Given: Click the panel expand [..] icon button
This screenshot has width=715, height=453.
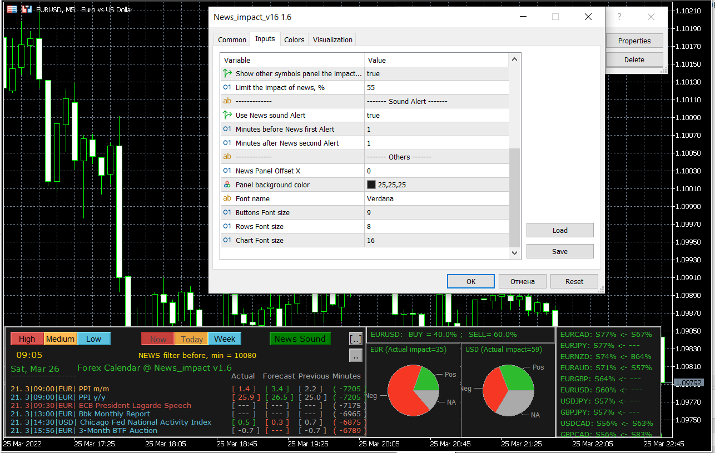Looking at the screenshot, I should (356, 339).
